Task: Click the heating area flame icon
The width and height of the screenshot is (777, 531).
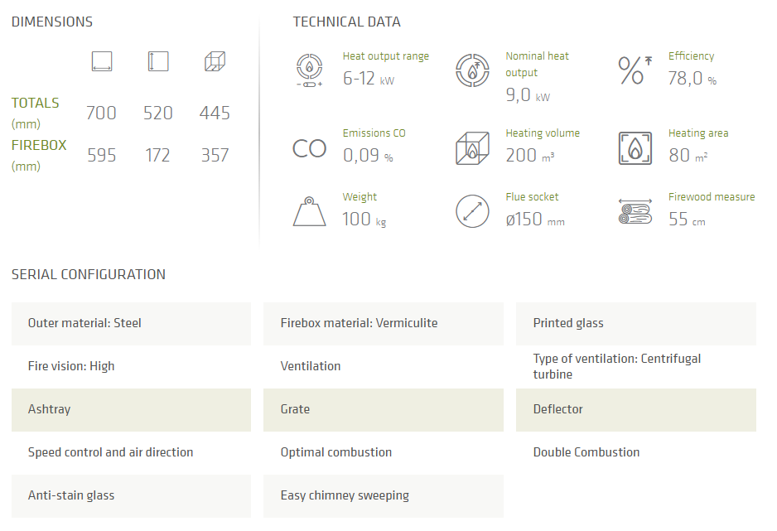Action: point(635,148)
